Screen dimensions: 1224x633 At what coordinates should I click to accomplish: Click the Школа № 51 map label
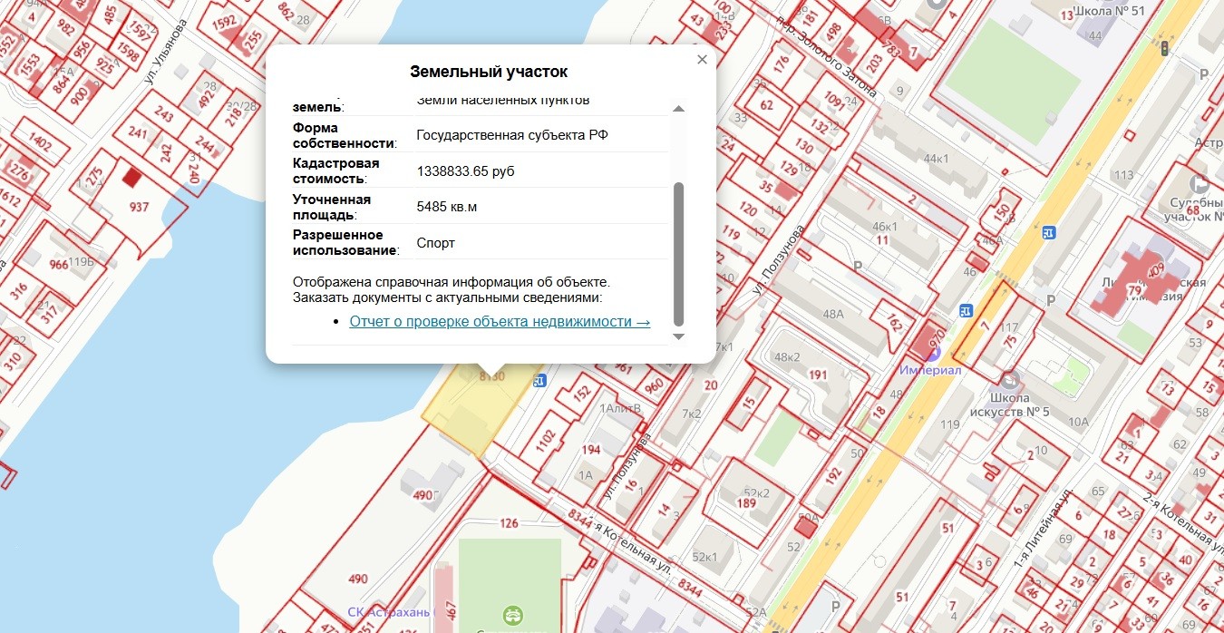click(1109, 11)
